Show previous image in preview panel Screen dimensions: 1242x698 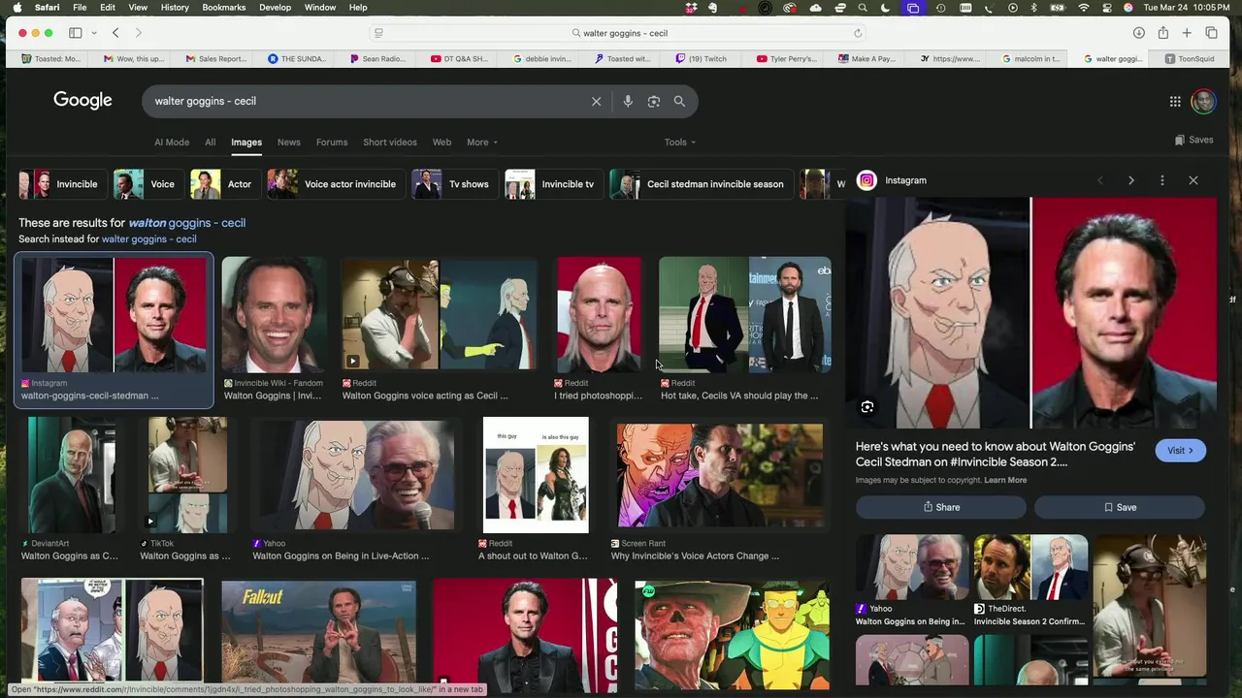click(1099, 180)
